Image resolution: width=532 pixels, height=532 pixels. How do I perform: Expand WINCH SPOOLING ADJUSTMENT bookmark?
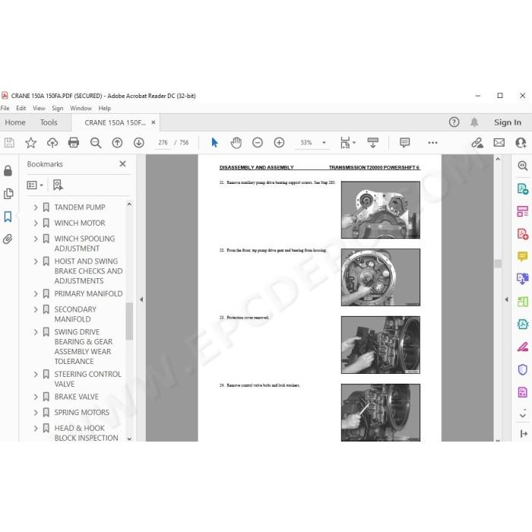[x=36, y=239]
